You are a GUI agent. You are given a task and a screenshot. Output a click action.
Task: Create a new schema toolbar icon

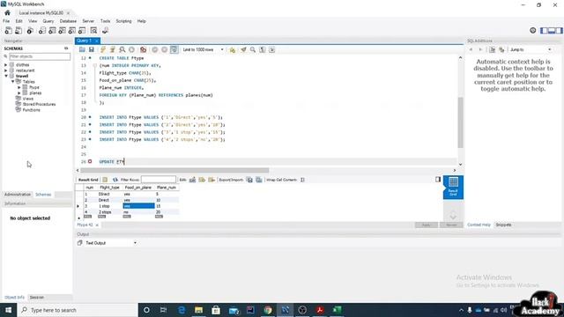pyautogui.click(x=42, y=31)
